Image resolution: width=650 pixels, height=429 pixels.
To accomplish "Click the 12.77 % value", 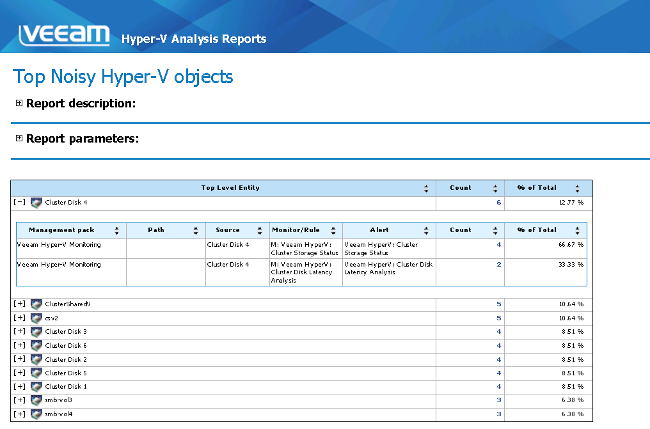I will click(x=571, y=203).
